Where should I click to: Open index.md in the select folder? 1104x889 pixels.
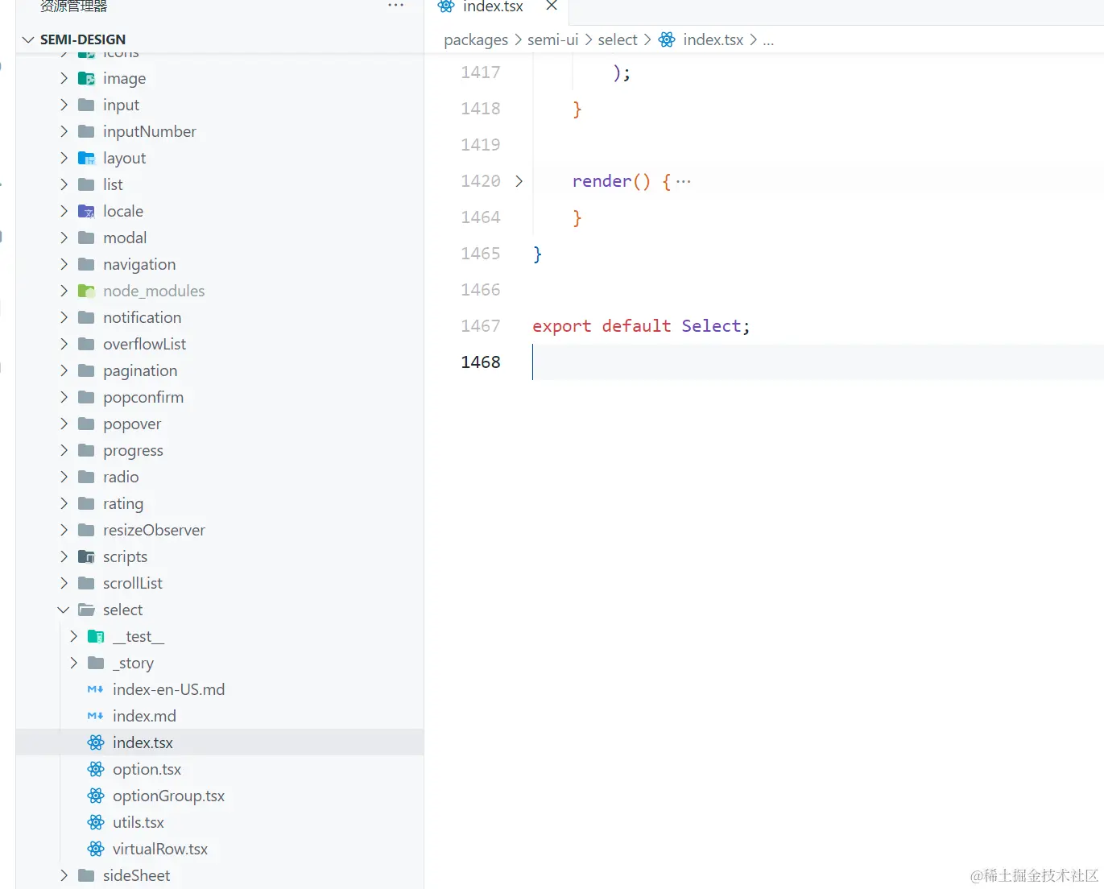[220, 716]
